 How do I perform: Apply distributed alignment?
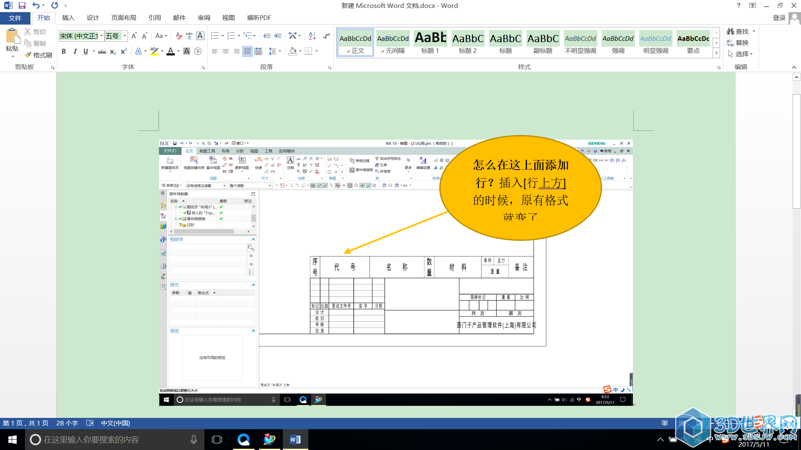point(258,51)
